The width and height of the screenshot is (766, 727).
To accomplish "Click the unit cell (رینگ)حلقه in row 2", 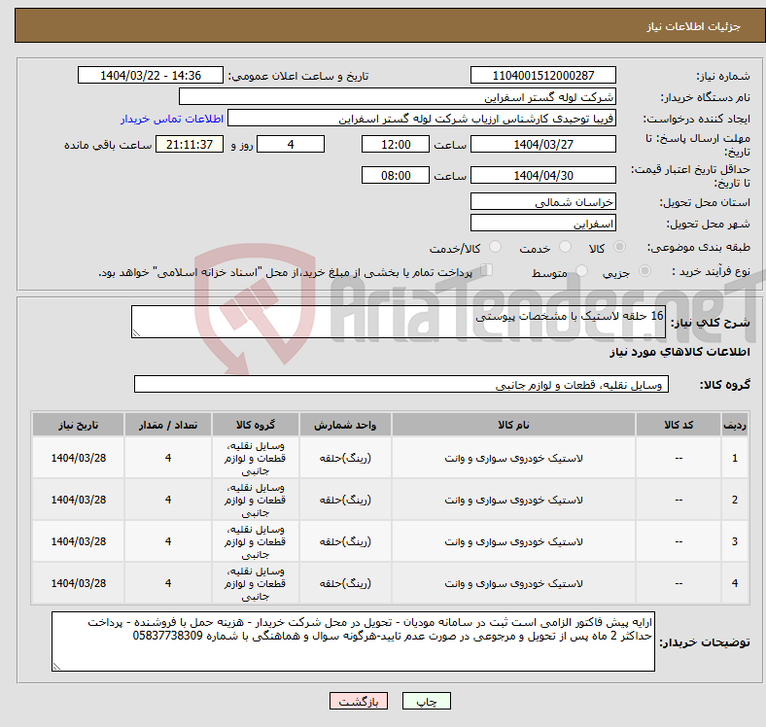I will [345, 500].
